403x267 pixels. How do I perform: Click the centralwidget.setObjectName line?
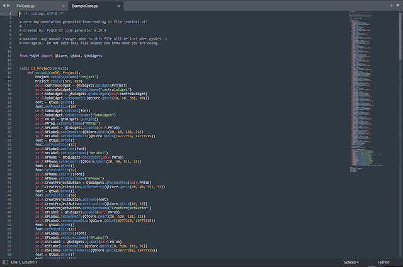tap(83, 89)
